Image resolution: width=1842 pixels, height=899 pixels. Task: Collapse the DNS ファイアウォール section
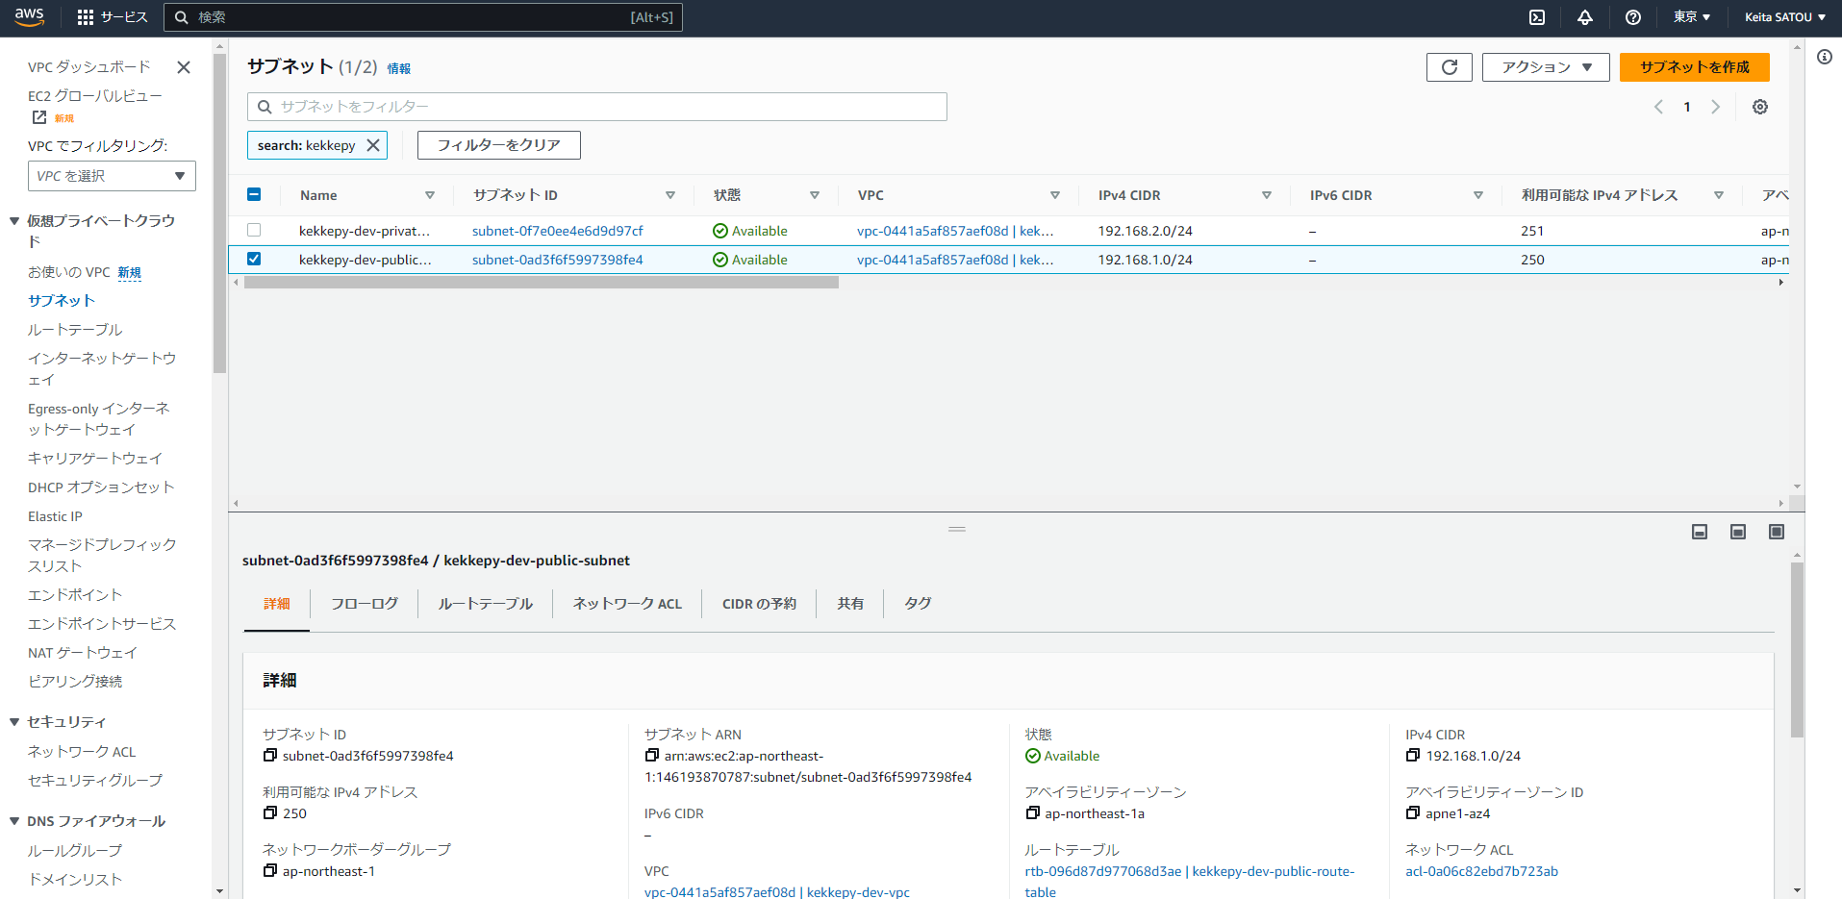[x=14, y=821]
